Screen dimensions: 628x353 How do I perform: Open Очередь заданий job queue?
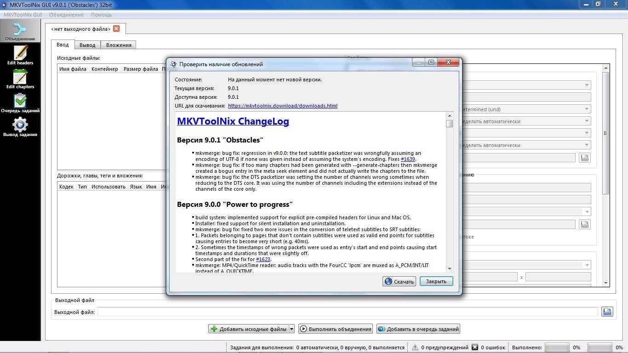[20, 103]
